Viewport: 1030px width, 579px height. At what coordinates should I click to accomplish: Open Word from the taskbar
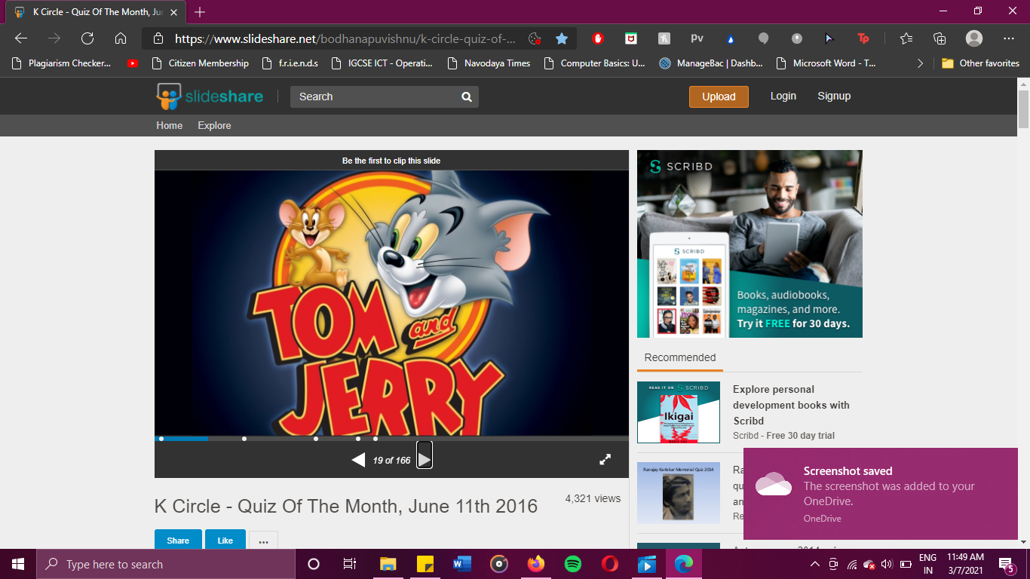point(462,564)
